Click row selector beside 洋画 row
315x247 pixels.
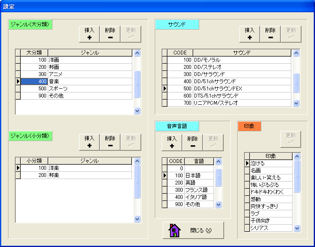18,60
